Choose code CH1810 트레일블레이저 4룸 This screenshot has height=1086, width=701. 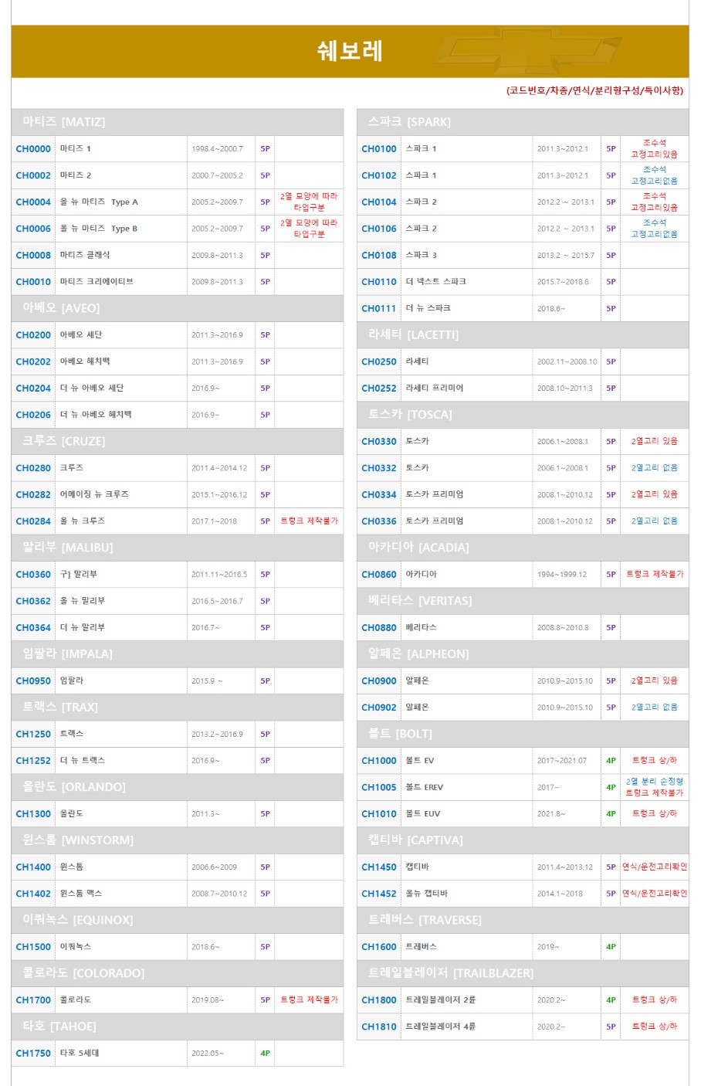379,1027
